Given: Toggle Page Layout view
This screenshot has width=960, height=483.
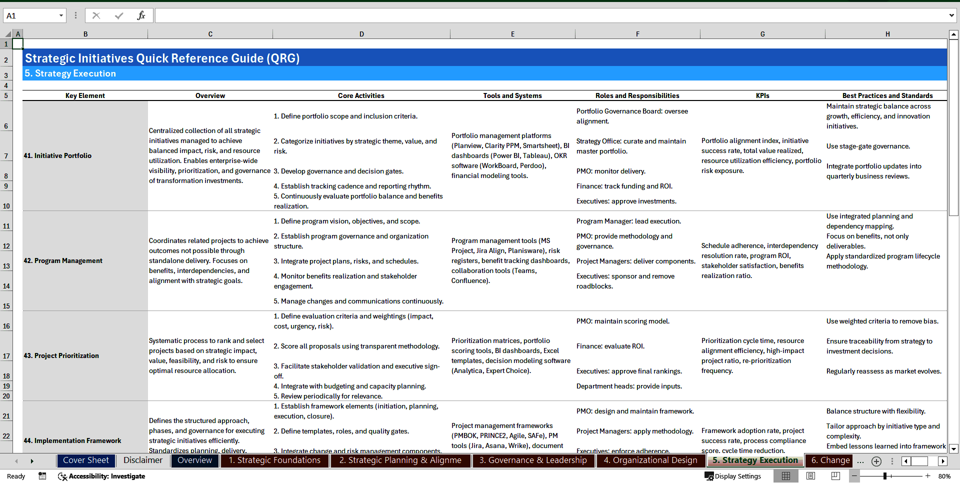Looking at the screenshot, I should (811, 476).
